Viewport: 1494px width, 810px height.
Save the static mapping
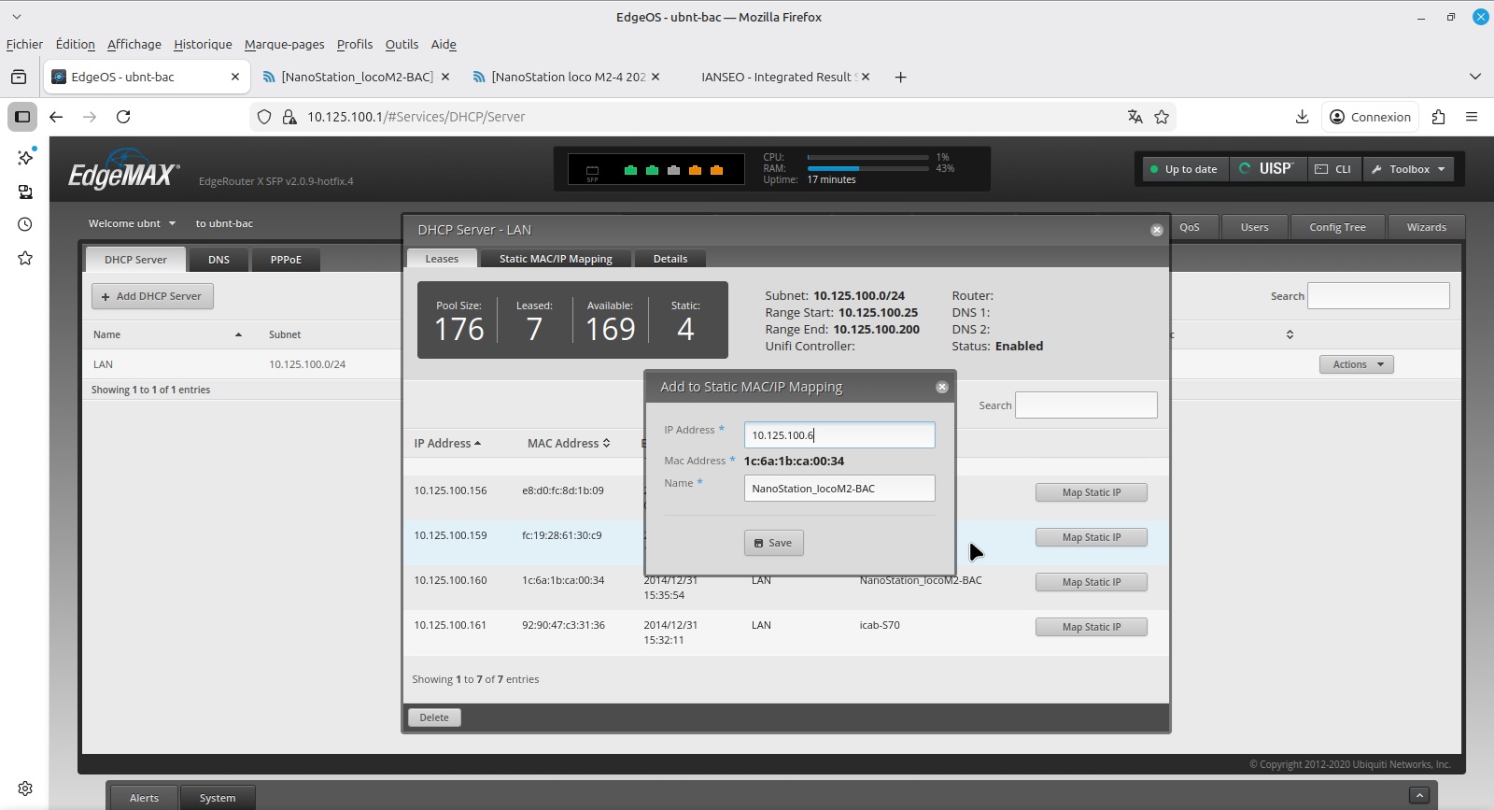click(773, 543)
